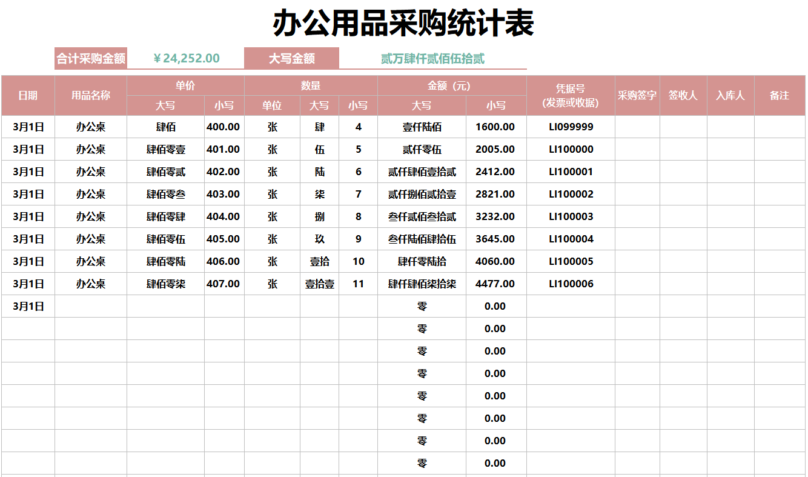This screenshot has height=477, width=808.
Task: Select voucher number LI100003
Action: click(x=571, y=216)
